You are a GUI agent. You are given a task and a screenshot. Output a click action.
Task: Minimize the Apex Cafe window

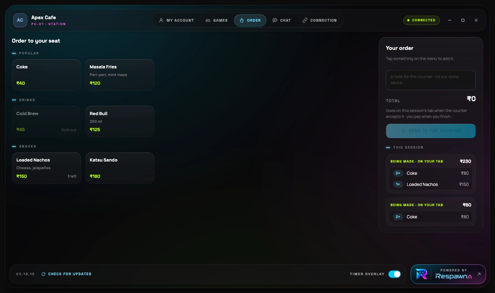(x=450, y=20)
